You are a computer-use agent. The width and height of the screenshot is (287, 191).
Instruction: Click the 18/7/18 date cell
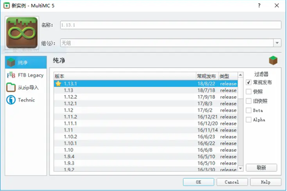[x=206, y=90]
